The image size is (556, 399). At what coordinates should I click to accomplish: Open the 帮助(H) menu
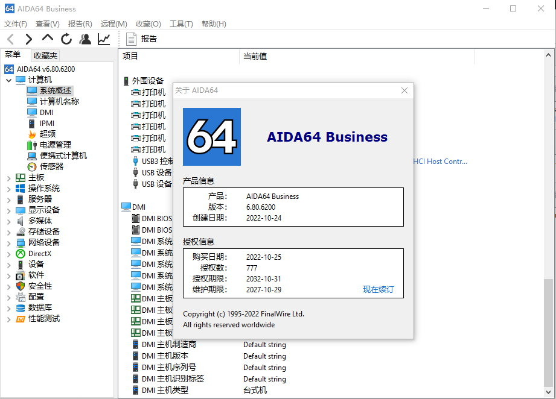click(x=214, y=24)
